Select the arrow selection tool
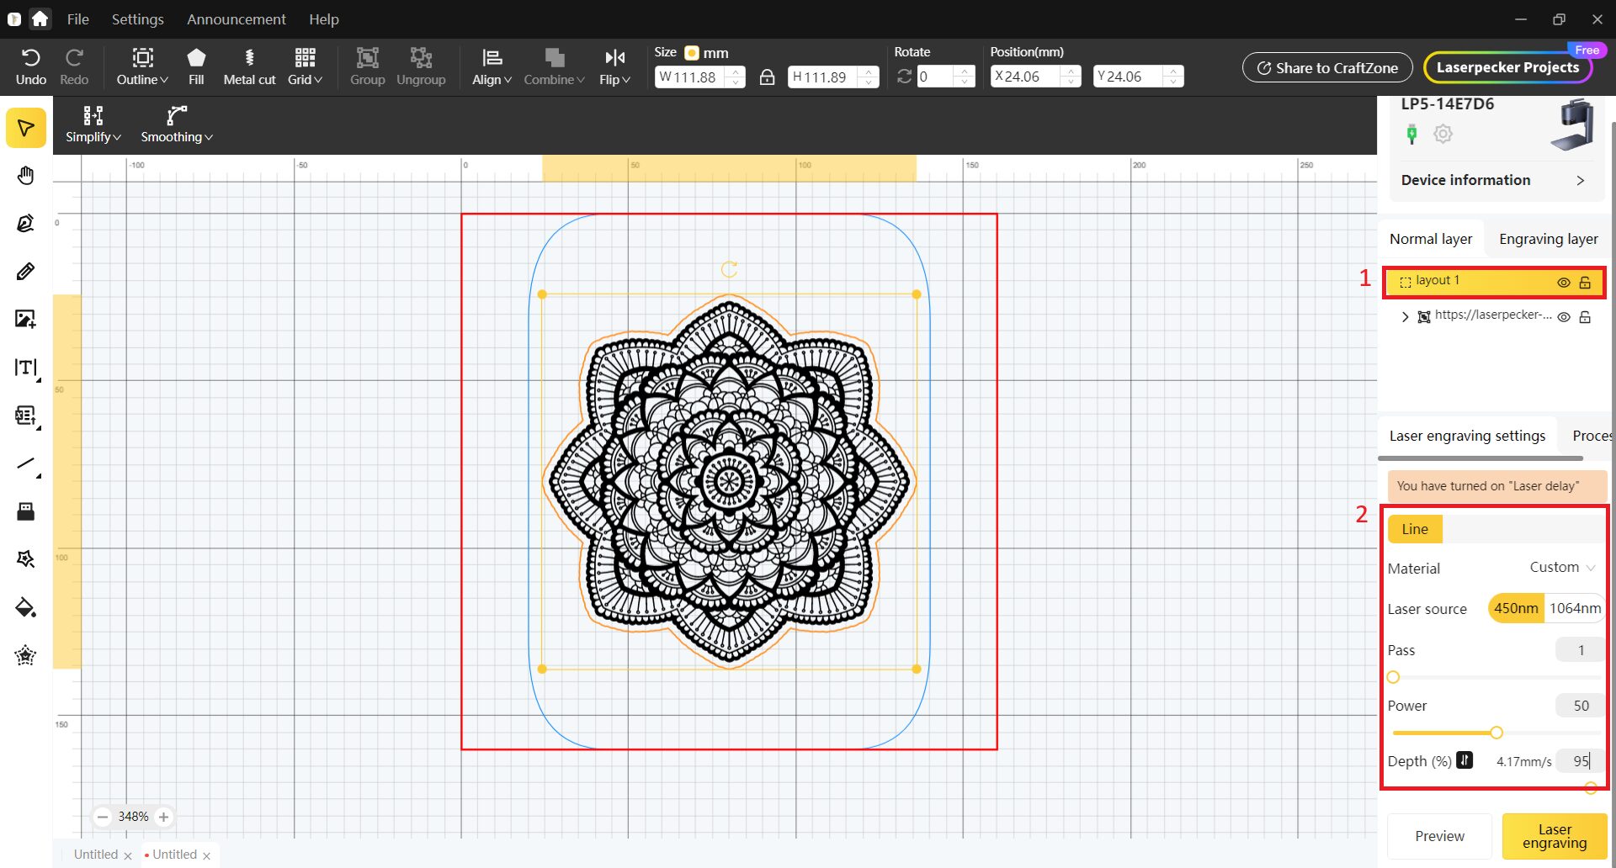This screenshot has height=868, width=1616. (x=26, y=128)
